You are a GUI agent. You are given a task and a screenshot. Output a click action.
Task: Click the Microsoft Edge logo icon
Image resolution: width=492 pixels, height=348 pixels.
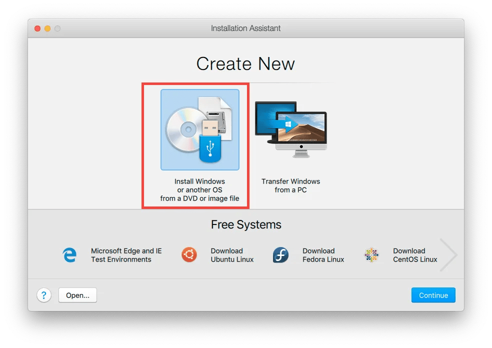tap(69, 255)
